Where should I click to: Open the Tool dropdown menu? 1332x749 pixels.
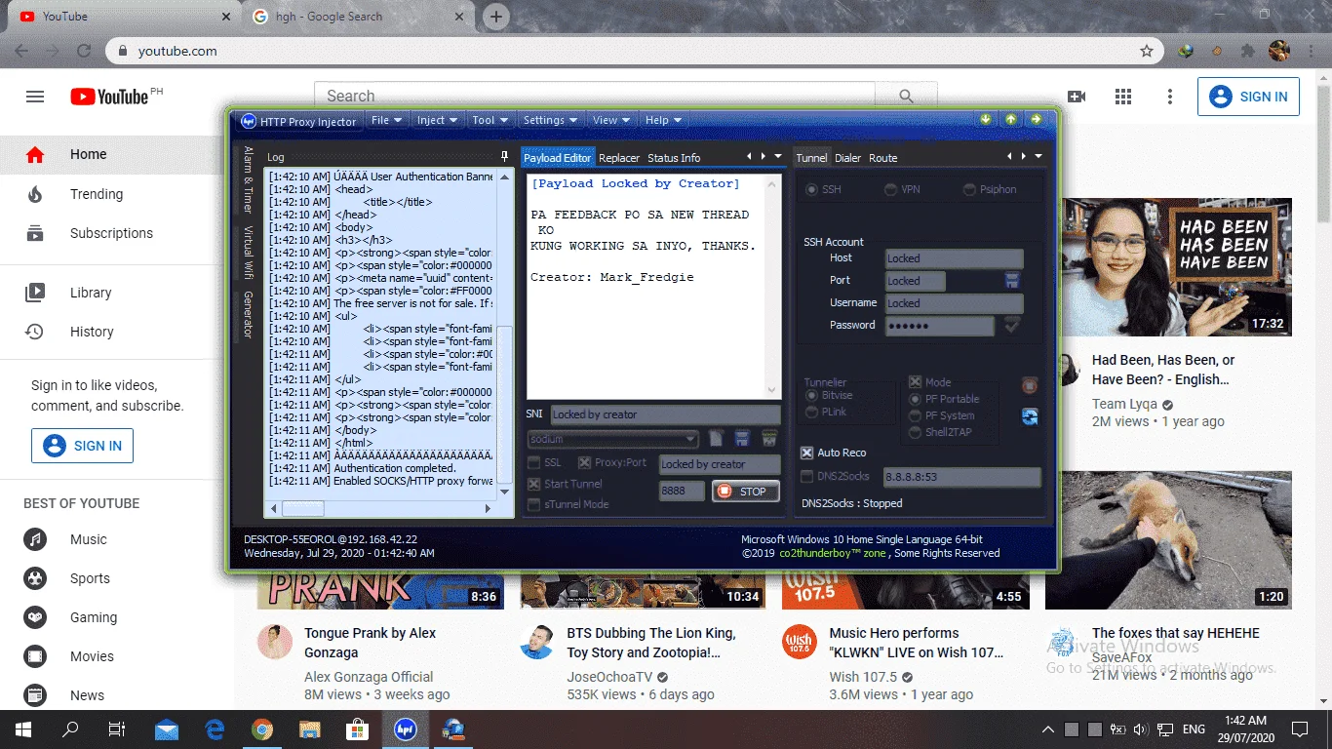tap(490, 120)
